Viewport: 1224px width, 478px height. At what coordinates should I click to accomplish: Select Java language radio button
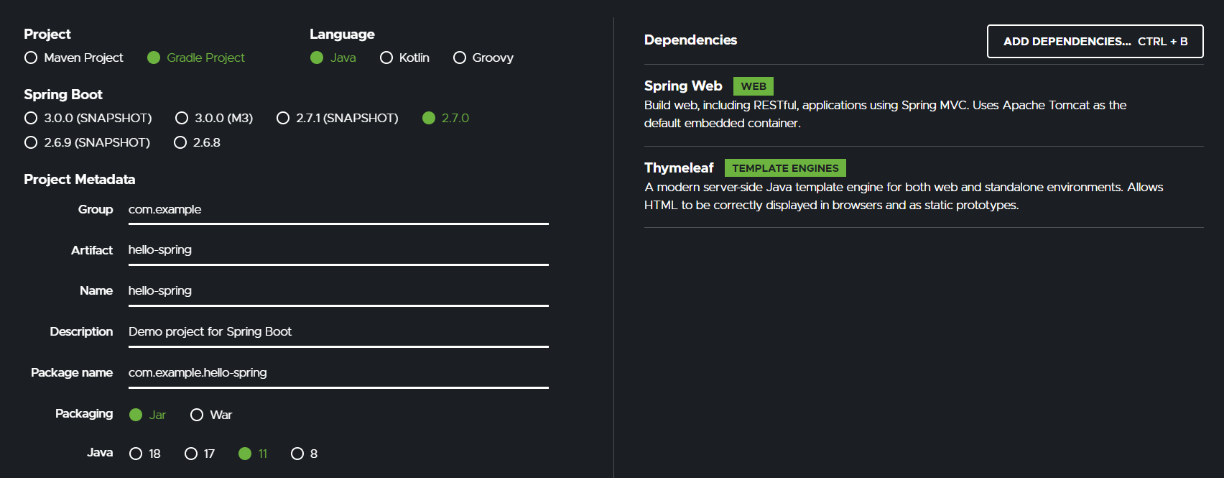pyautogui.click(x=317, y=58)
